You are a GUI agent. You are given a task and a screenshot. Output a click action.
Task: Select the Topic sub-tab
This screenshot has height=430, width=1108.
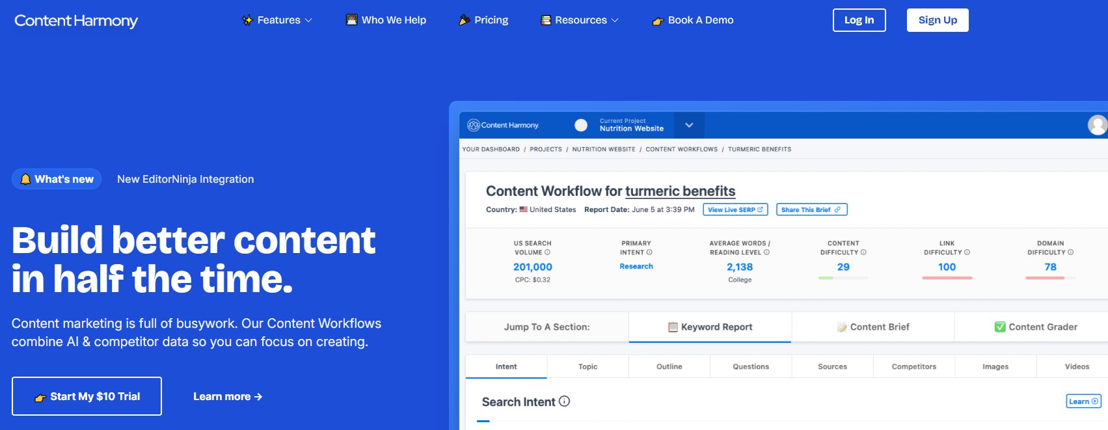click(x=588, y=366)
